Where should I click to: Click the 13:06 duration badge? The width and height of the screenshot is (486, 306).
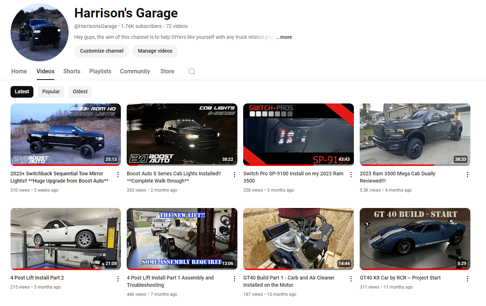(227, 264)
